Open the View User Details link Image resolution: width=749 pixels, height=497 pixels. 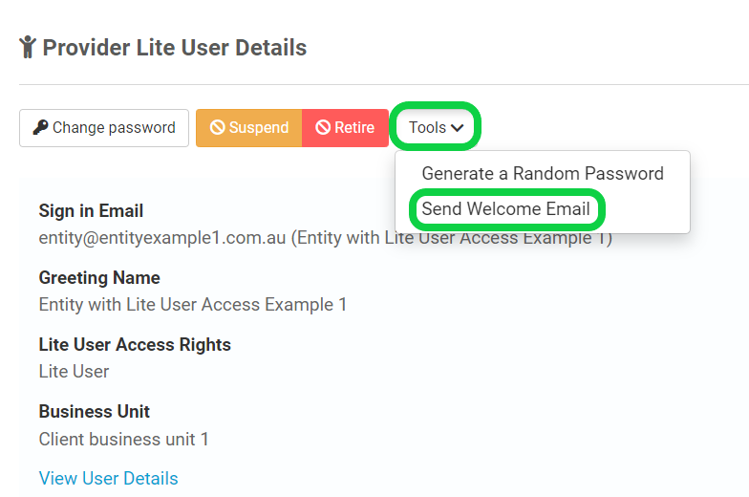point(109,478)
